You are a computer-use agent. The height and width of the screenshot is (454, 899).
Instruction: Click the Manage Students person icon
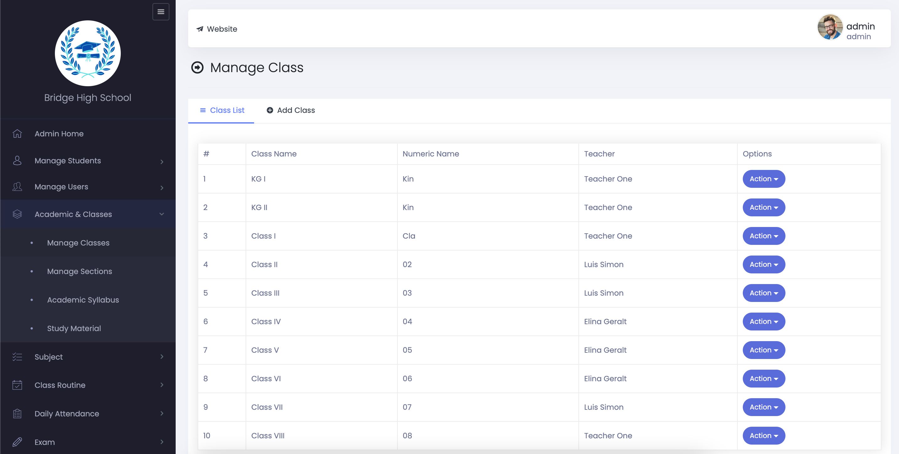coord(17,161)
